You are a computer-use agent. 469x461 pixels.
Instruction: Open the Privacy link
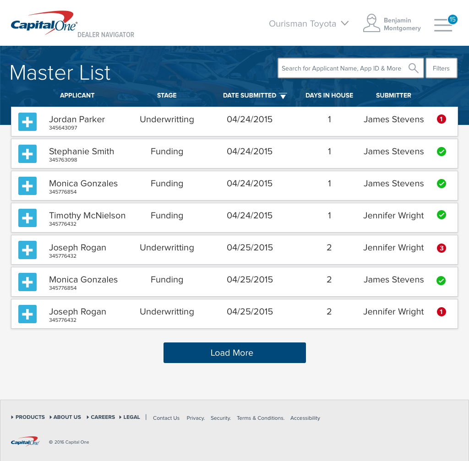(x=196, y=418)
